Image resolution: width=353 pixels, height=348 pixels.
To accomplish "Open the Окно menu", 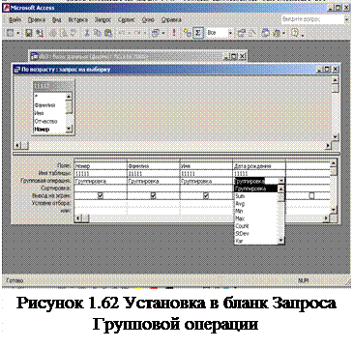I will (x=148, y=19).
